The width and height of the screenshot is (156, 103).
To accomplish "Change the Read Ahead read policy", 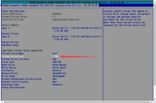I will click(x=59, y=65).
